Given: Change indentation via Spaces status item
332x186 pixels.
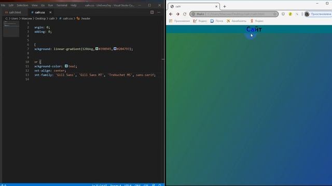Looking at the screenshot, I should [115, 185].
